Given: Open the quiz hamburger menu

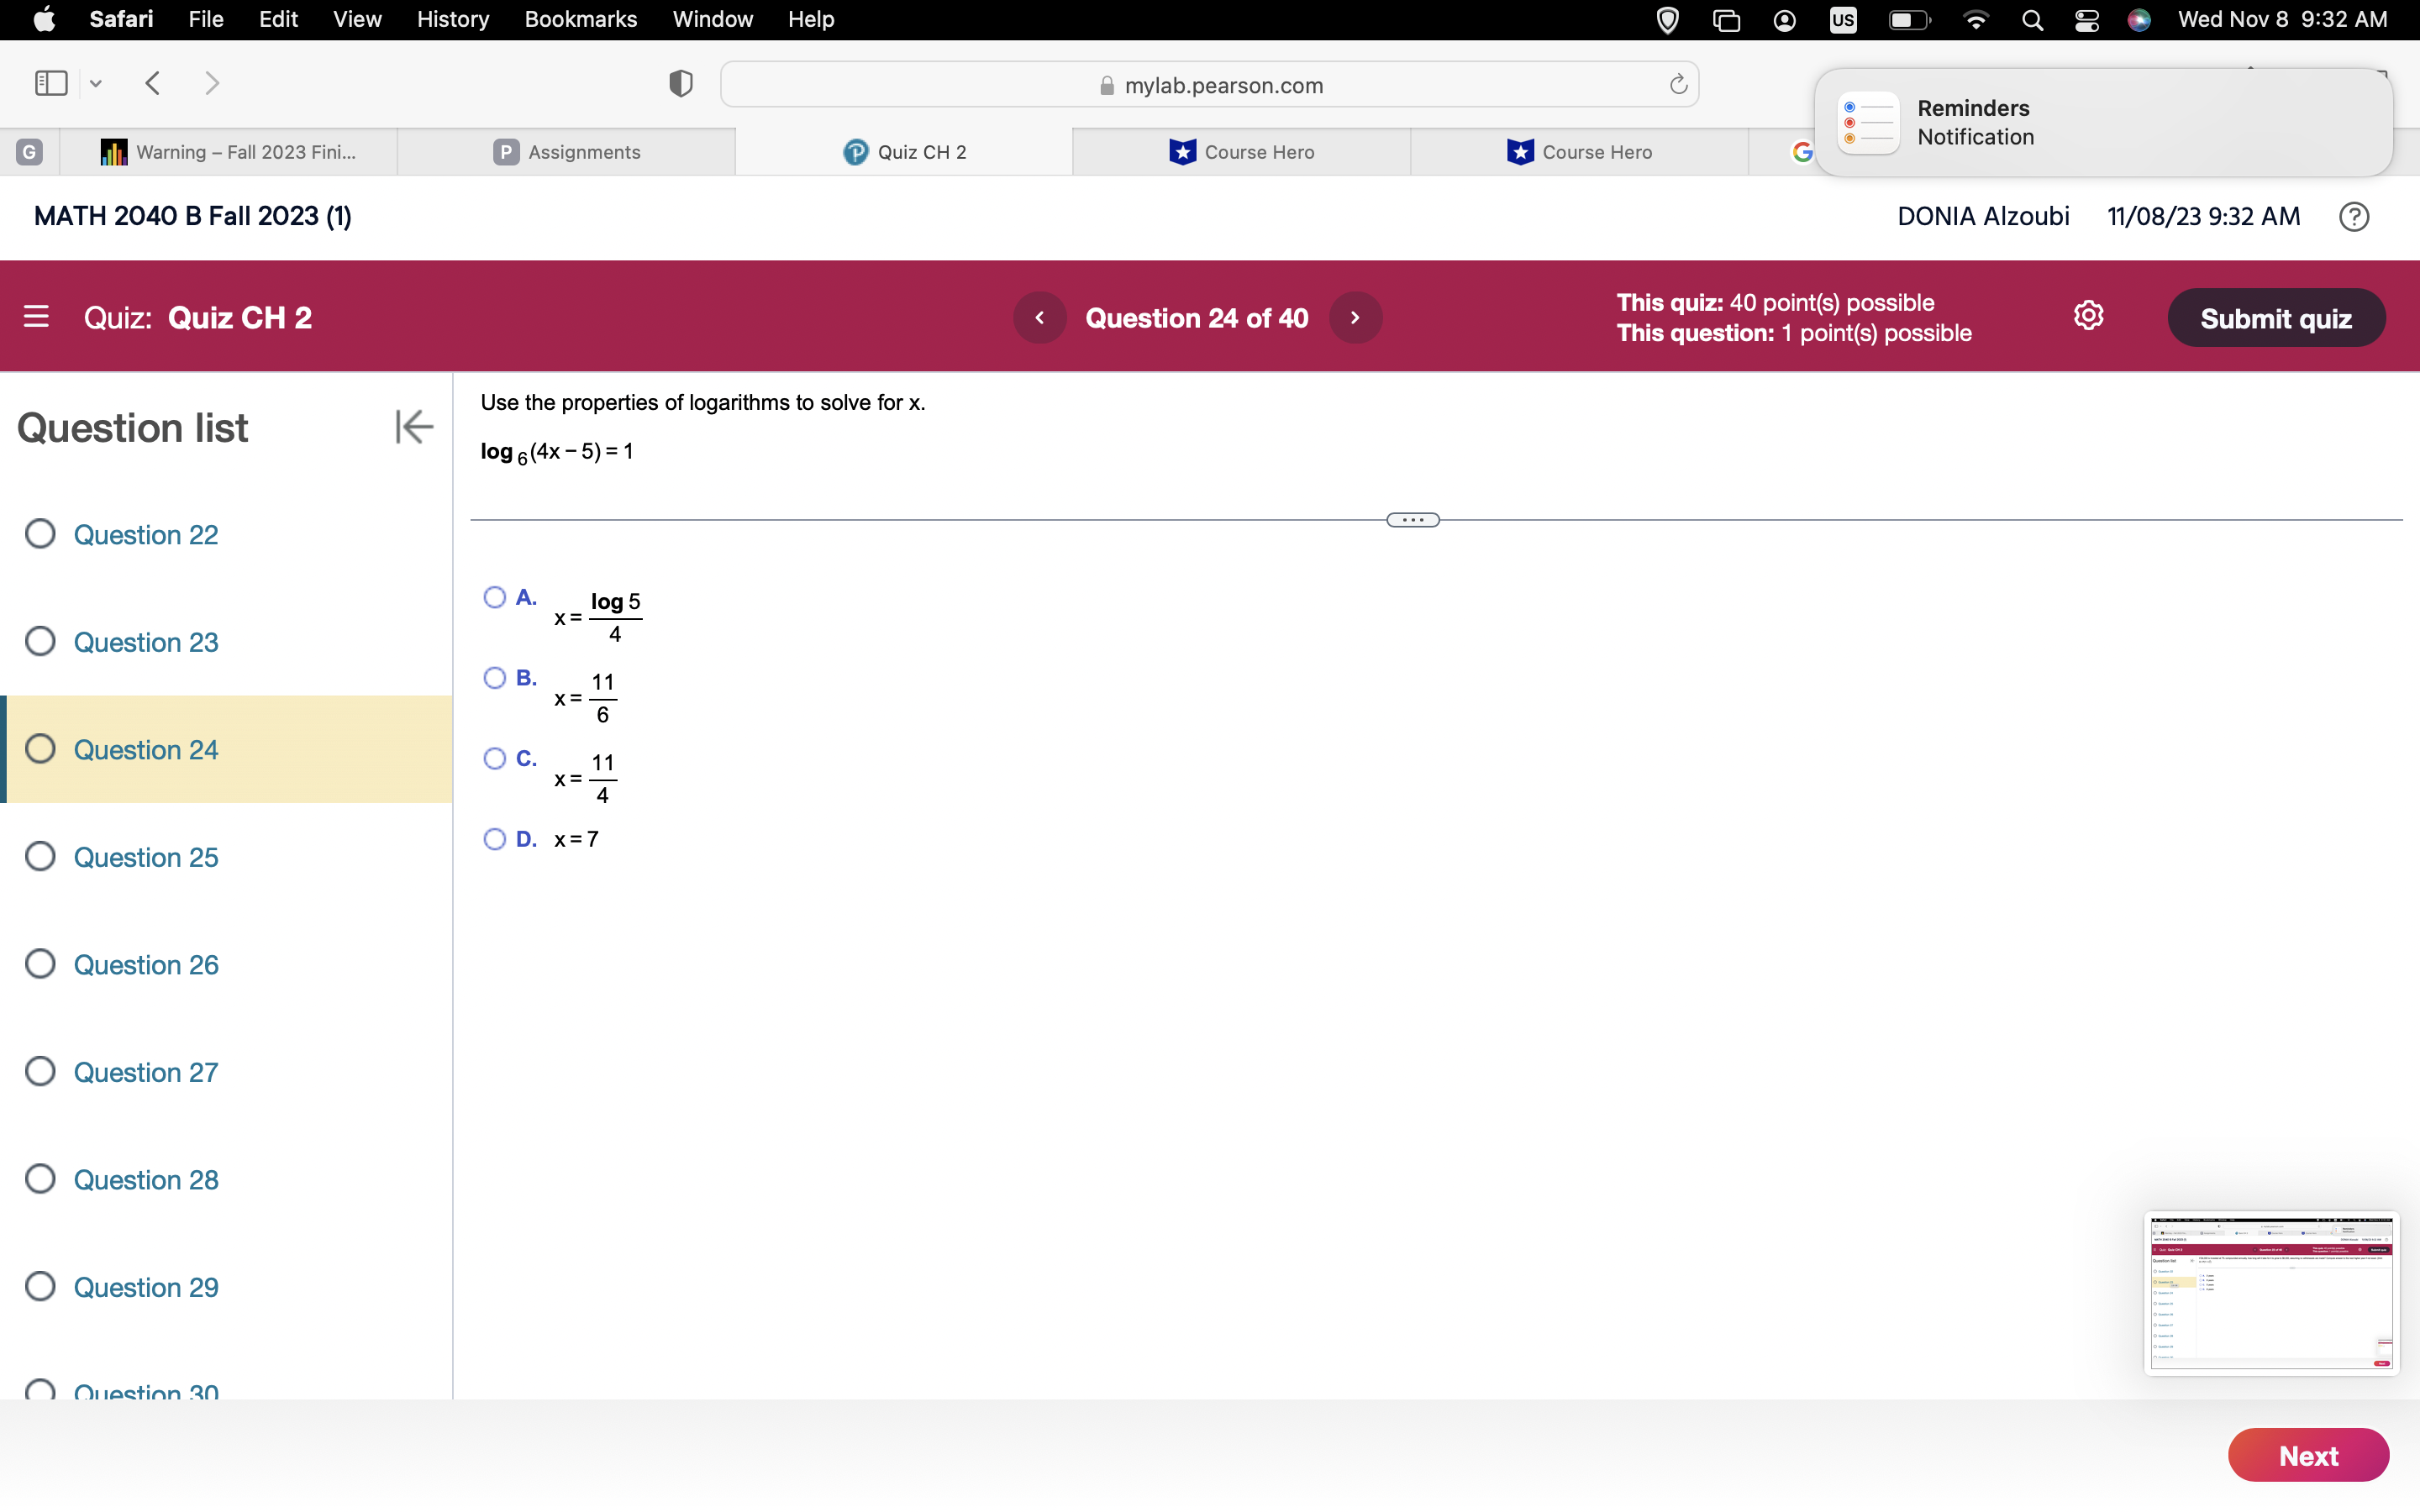Looking at the screenshot, I should click(37, 316).
